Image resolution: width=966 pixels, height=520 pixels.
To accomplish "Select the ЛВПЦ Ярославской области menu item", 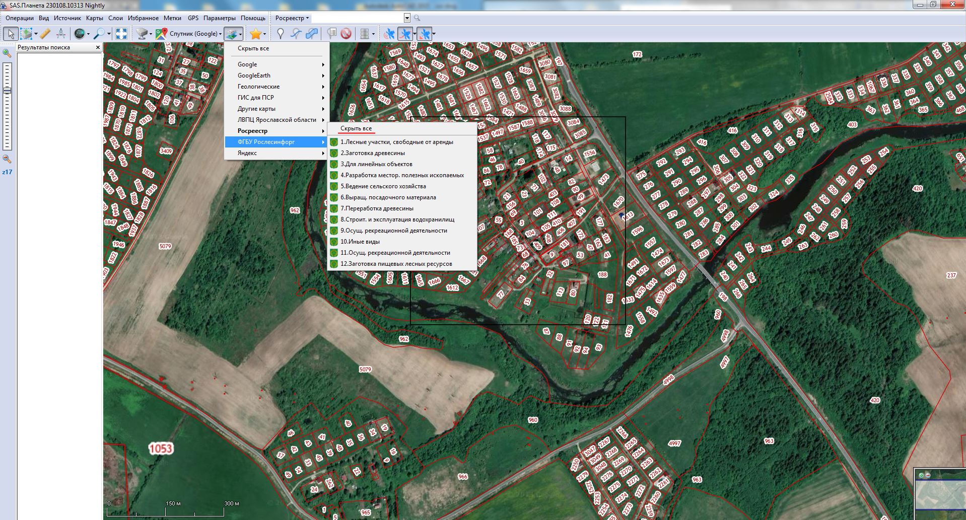I will click(x=276, y=120).
